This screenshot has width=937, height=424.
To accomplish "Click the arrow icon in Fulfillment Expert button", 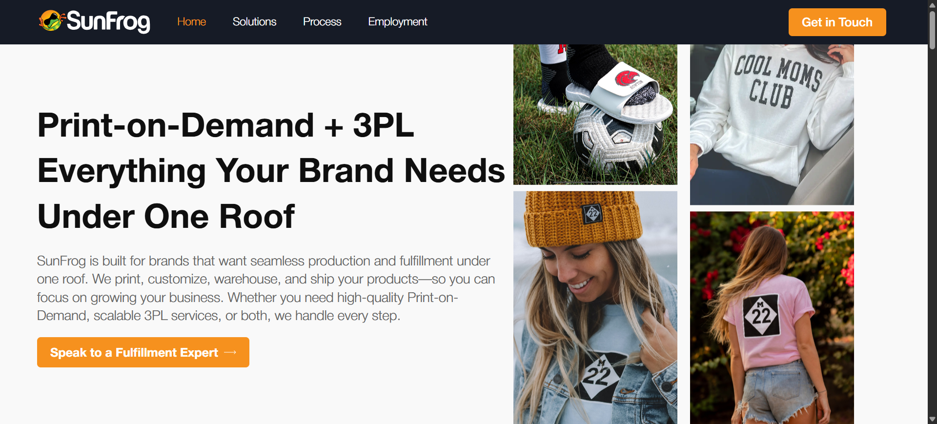I will click(230, 352).
